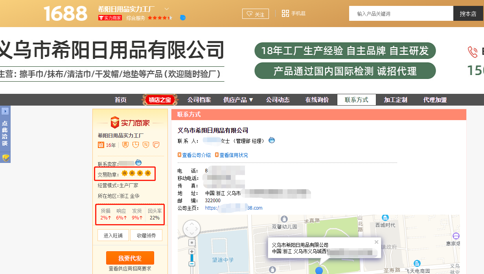Open the company homepage URL link

[234, 208]
